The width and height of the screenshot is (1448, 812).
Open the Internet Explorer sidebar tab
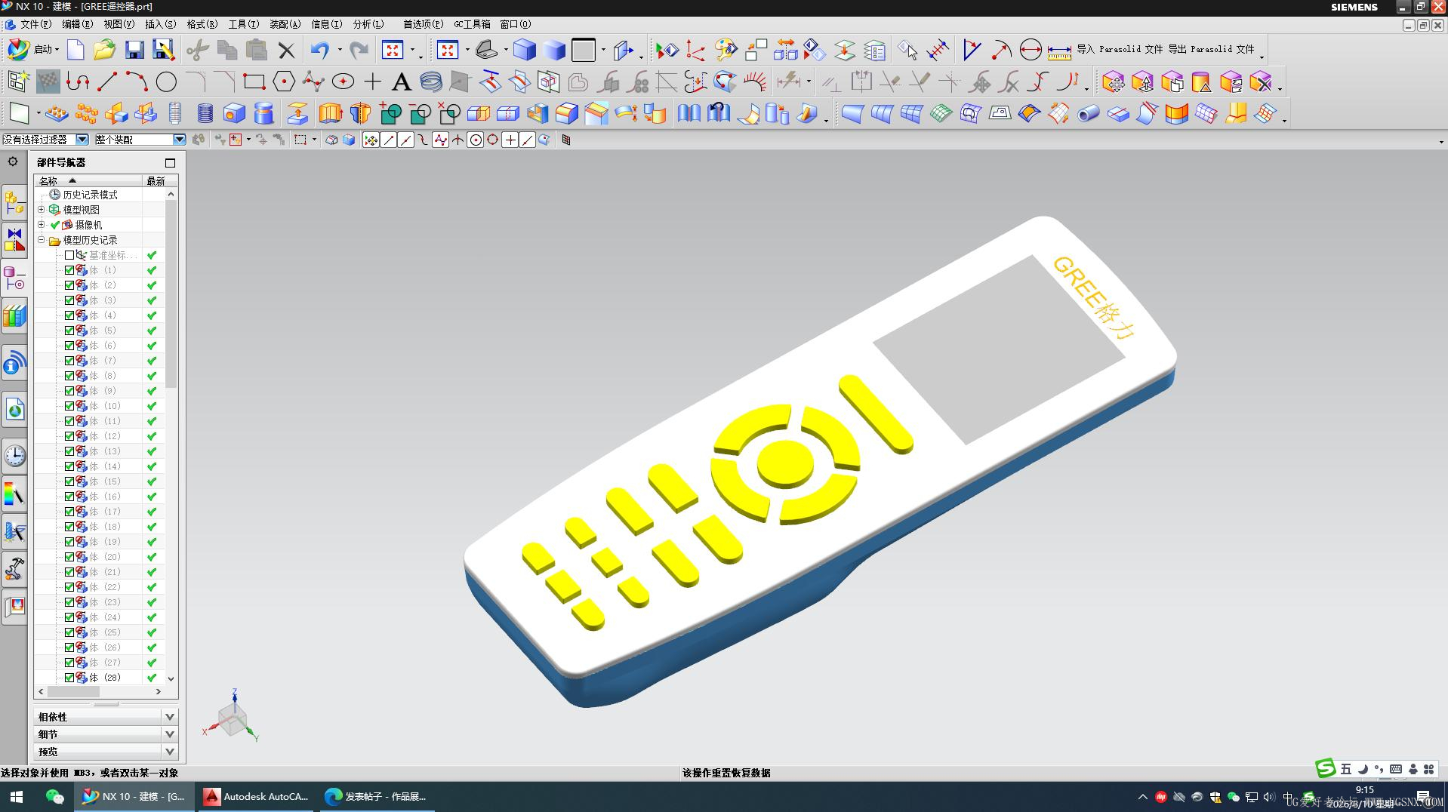[14, 409]
